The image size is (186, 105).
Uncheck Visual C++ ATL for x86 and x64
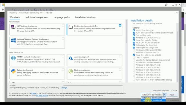134,43
